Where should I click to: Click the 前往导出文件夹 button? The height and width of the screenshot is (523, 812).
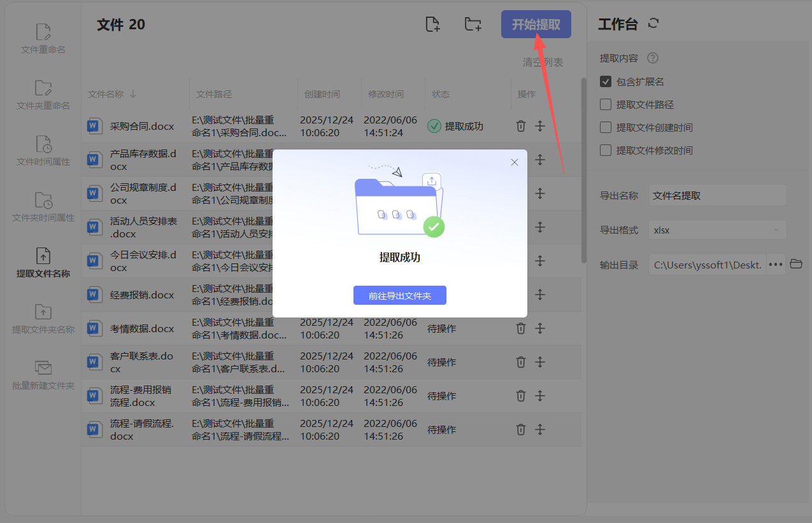[x=400, y=296]
